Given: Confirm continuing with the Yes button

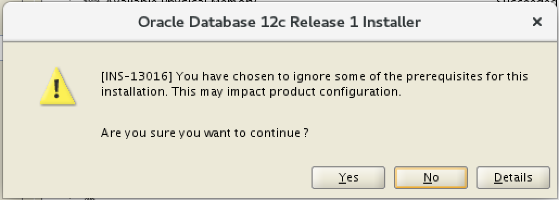Looking at the screenshot, I should tap(348, 178).
